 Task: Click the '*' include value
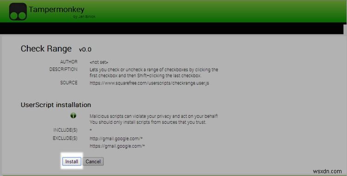click(91, 130)
